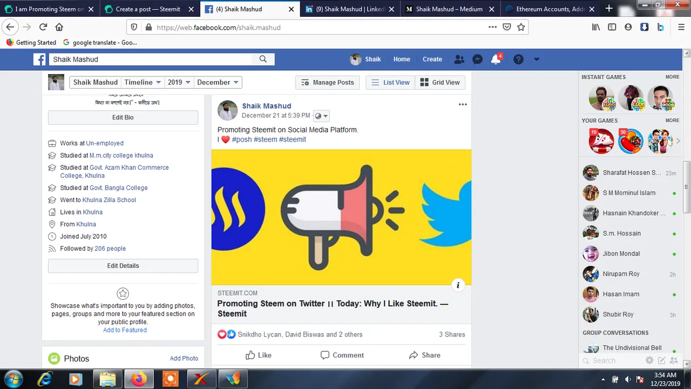Image resolution: width=691 pixels, height=389 pixels.
Task: Open the 206 people followers link
Action: tap(110, 249)
